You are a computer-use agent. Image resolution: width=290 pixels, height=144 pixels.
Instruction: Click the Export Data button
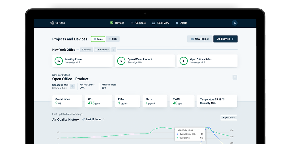pos(229,118)
